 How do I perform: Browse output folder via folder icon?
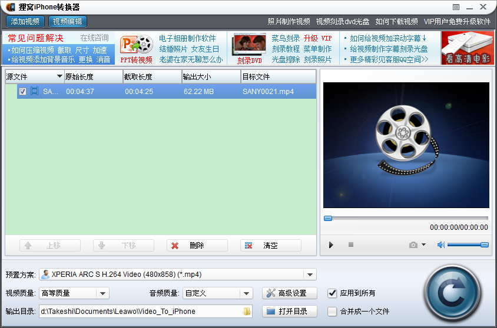coord(247,312)
